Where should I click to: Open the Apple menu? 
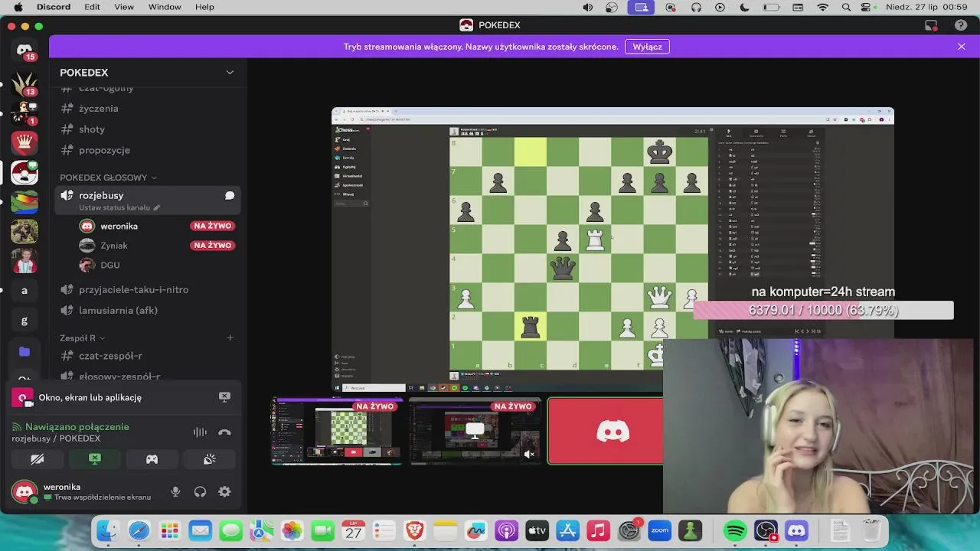pyautogui.click(x=18, y=7)
